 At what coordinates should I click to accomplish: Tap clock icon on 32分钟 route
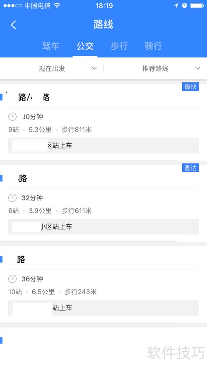pyautogui.click(x=12, y=198)
